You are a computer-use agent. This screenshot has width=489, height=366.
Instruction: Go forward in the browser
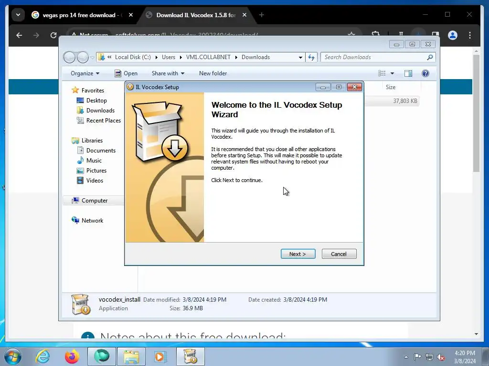tap(36, 35)
